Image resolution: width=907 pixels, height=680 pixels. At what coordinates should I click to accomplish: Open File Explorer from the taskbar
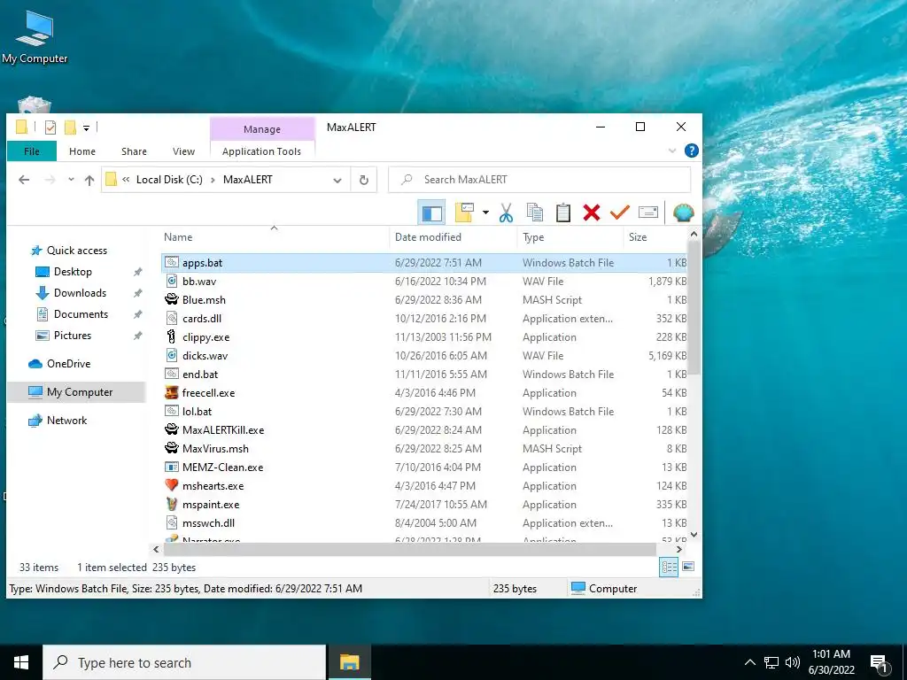(x=349, y=662)
